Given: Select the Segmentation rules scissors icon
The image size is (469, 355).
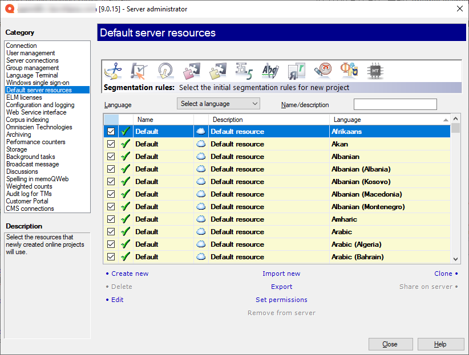Looking at the screenshot, I should 114,71.
